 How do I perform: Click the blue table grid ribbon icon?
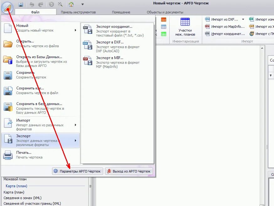tap(164, 27)
